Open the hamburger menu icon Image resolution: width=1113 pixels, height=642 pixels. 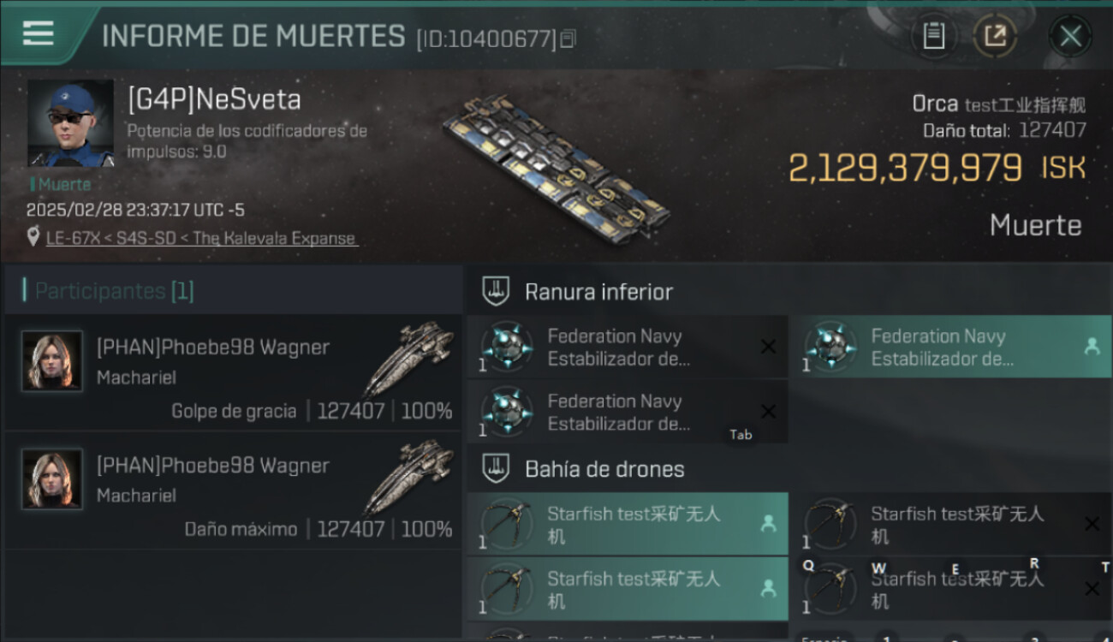(38, 33)
